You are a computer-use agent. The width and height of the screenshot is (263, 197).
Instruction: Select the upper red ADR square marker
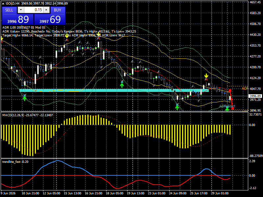pos(230,91)
